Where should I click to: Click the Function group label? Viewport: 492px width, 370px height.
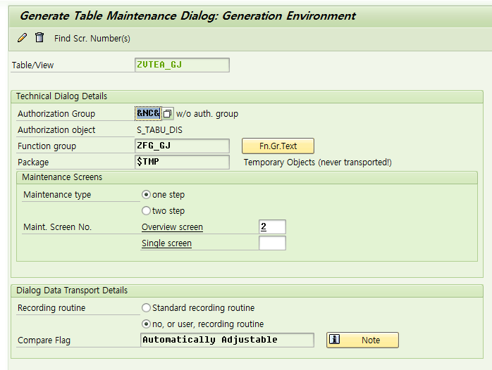[47, 146]
